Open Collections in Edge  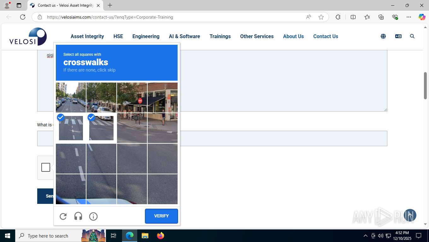381,17
